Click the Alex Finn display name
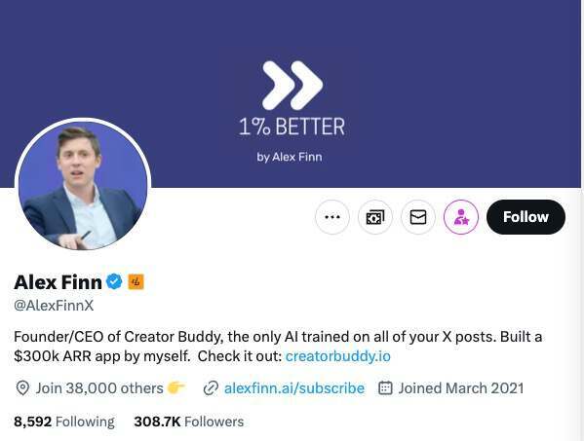Viewport: 584px width, 441px height. tap(58, 282)
